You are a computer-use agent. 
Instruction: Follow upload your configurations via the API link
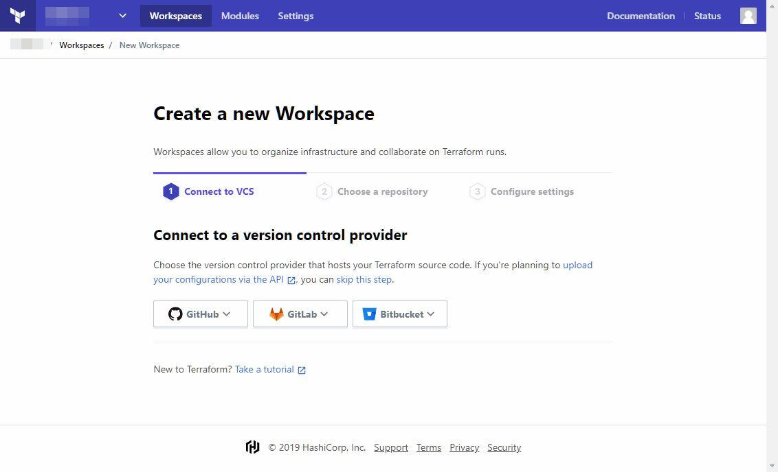point(373,272)
